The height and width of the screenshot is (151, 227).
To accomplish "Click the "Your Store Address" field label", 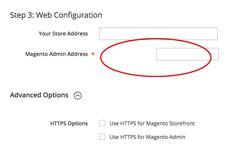I will 63,34.
